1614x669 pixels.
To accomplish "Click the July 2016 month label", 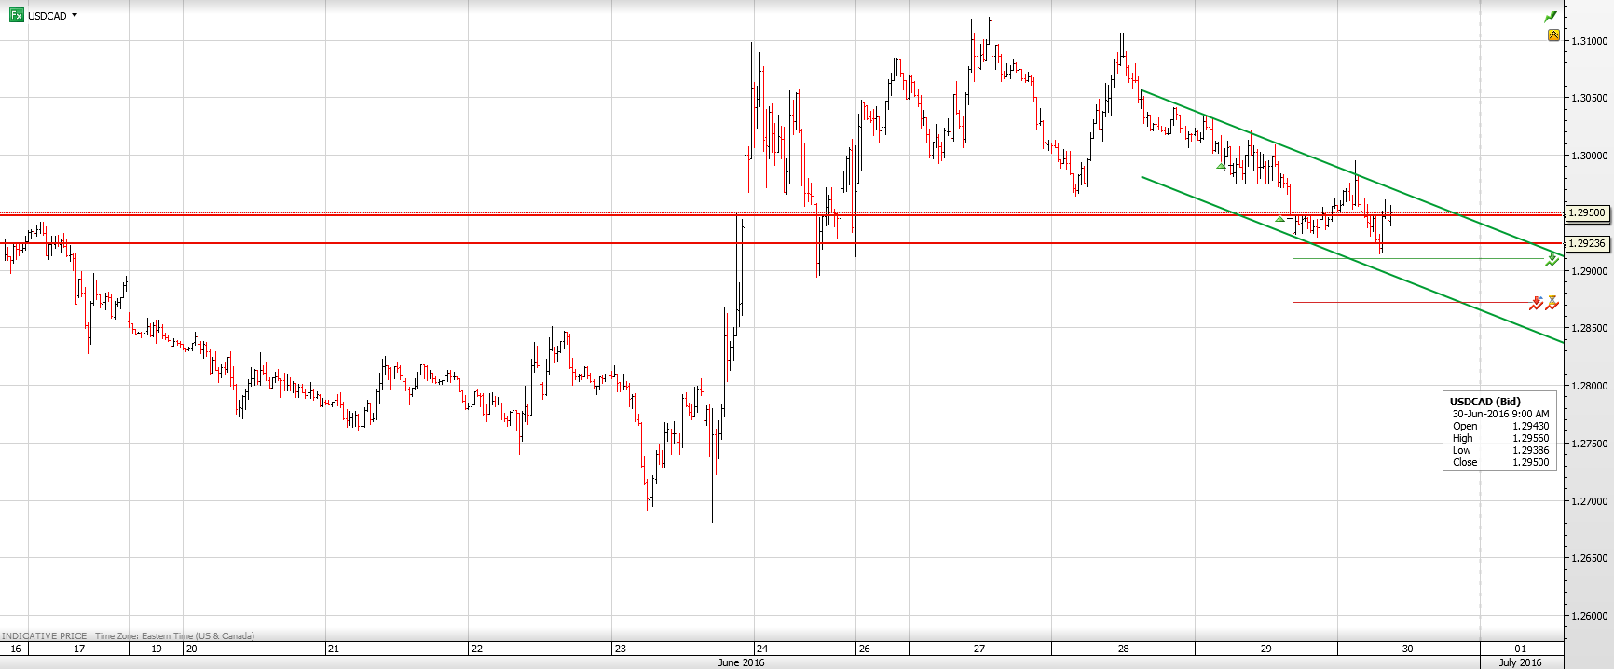I will click(1519, 662).
